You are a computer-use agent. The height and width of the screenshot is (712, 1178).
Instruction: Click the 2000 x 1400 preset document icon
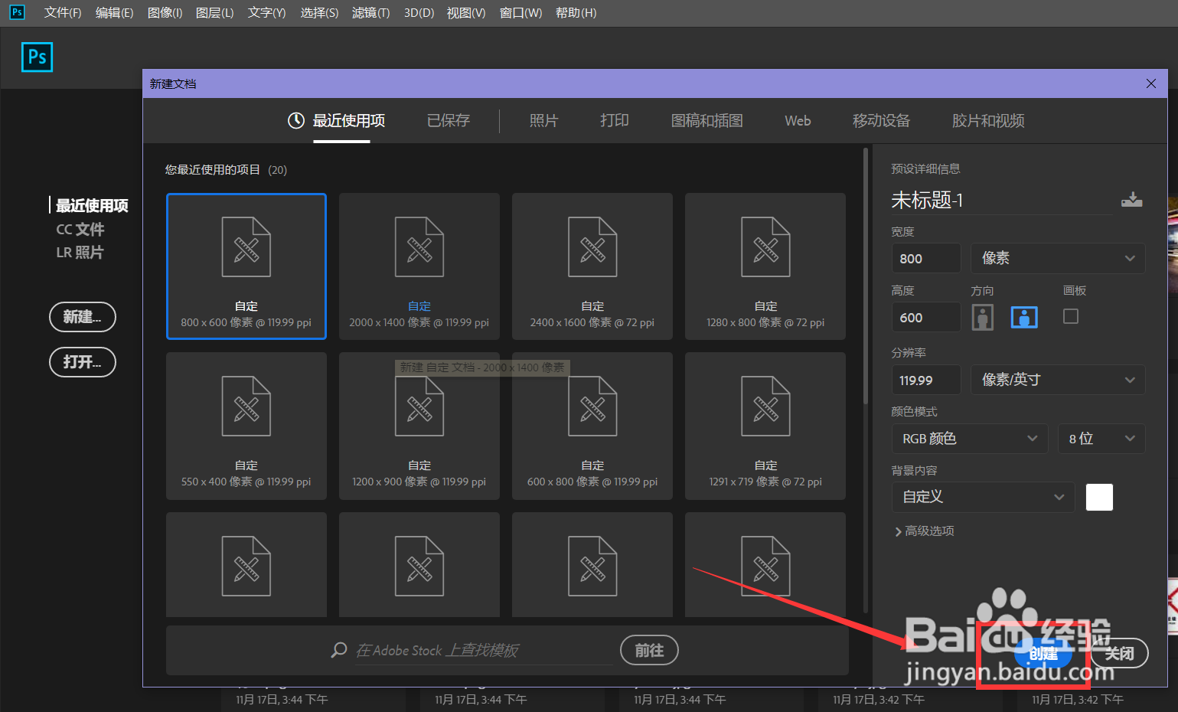click(419, 247)
